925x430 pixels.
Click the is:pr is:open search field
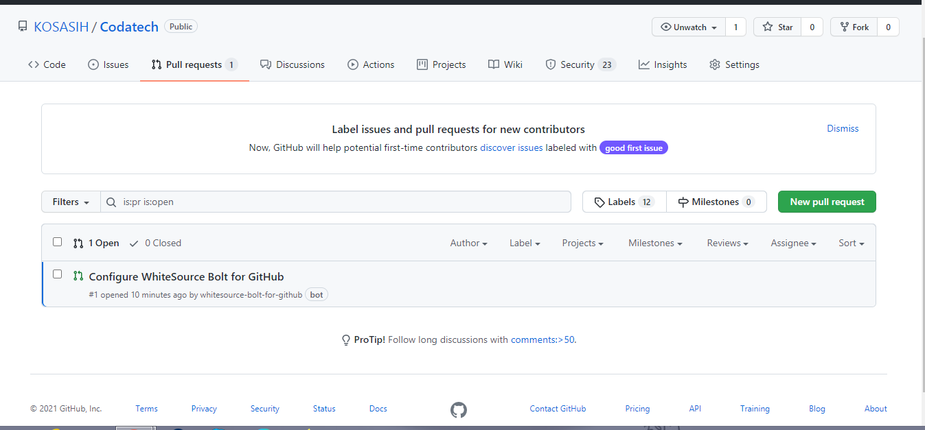(x=336, y=202)
